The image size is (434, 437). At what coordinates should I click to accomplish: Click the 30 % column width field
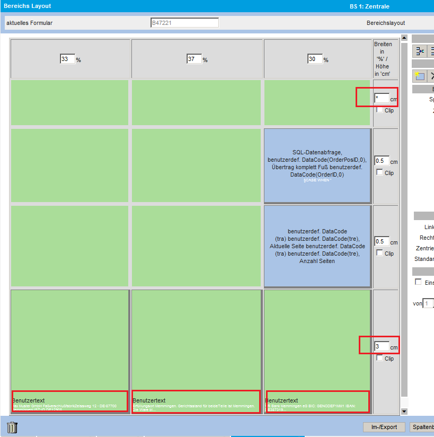click(x=315, y=59)
